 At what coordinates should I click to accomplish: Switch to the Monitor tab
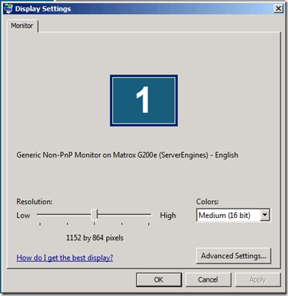click(x=22, y=26)
